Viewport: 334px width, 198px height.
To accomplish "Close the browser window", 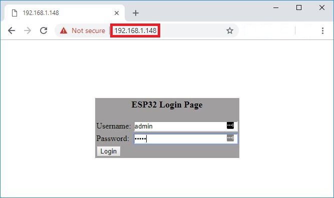I will [322, 7].
